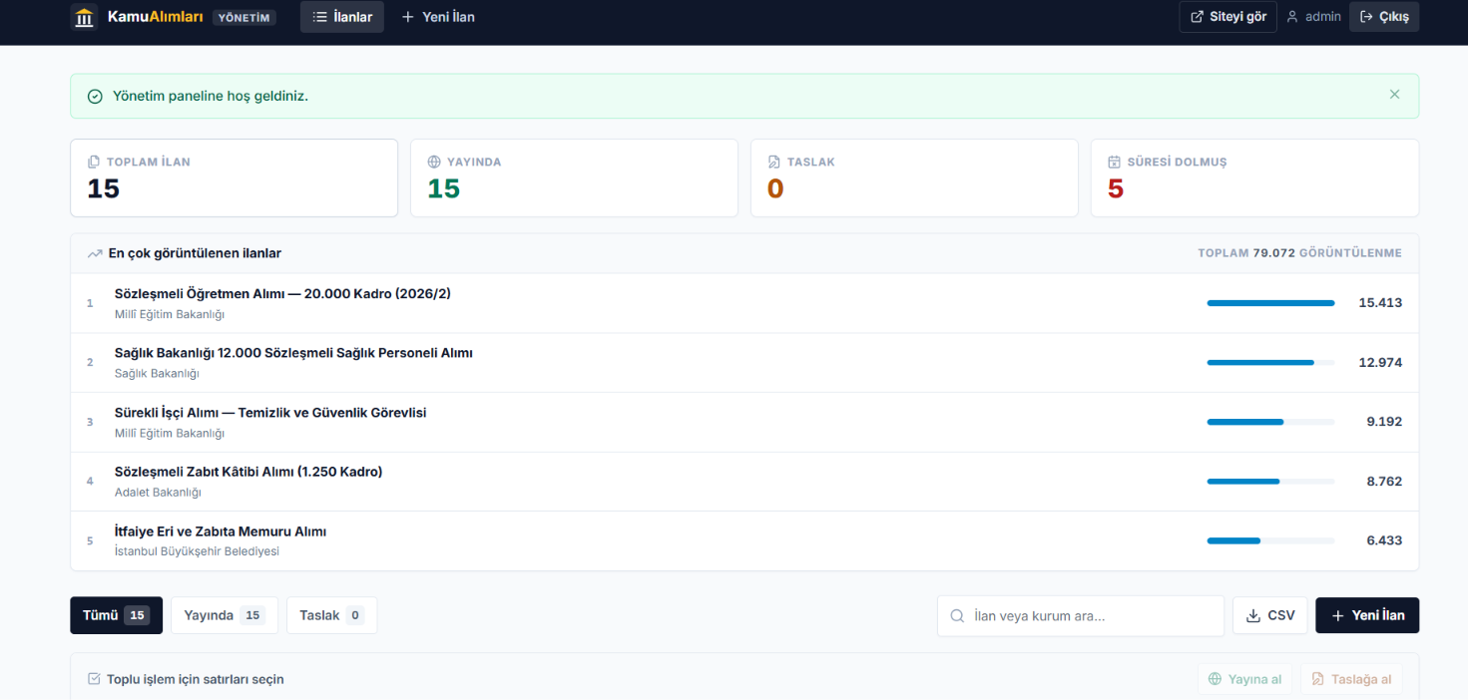Click the 'Taslağa al' bulk button
The height and width of the screenshot is (700, 1468).
(x=1351, y=679)
